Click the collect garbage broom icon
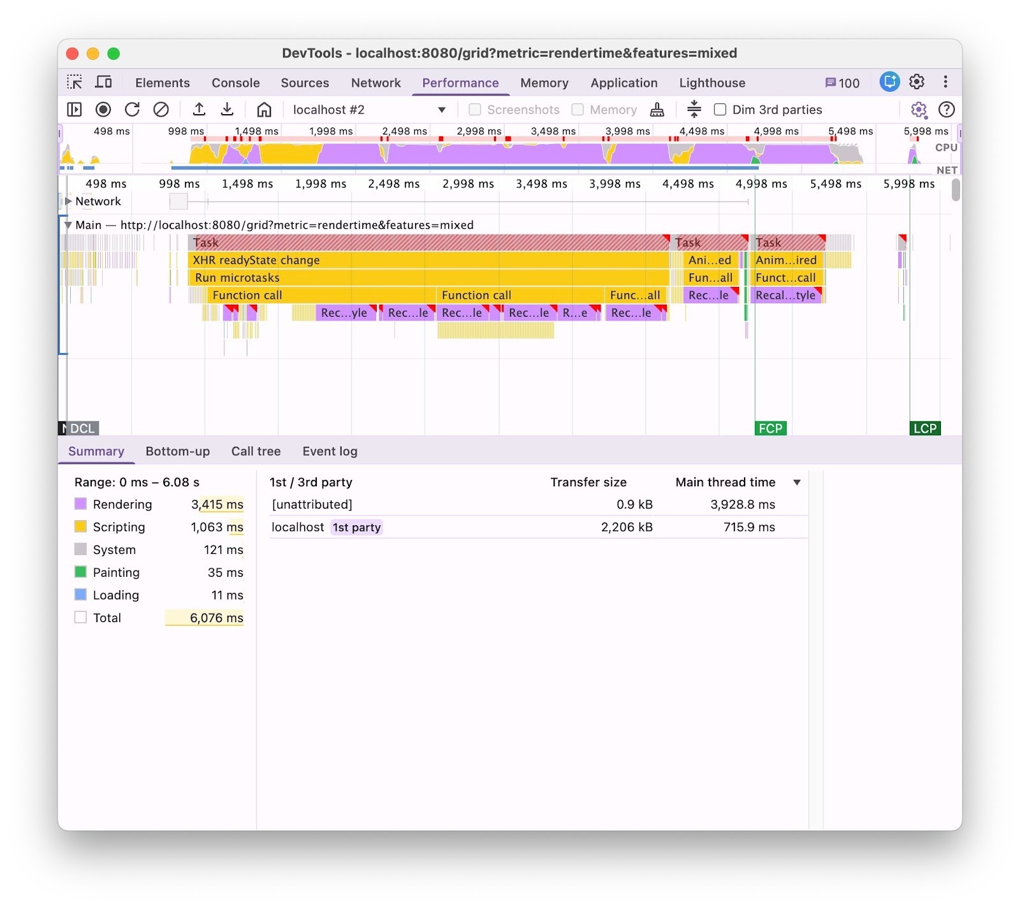This screenshot has height=907, width=1020. [x=657, y=110]
